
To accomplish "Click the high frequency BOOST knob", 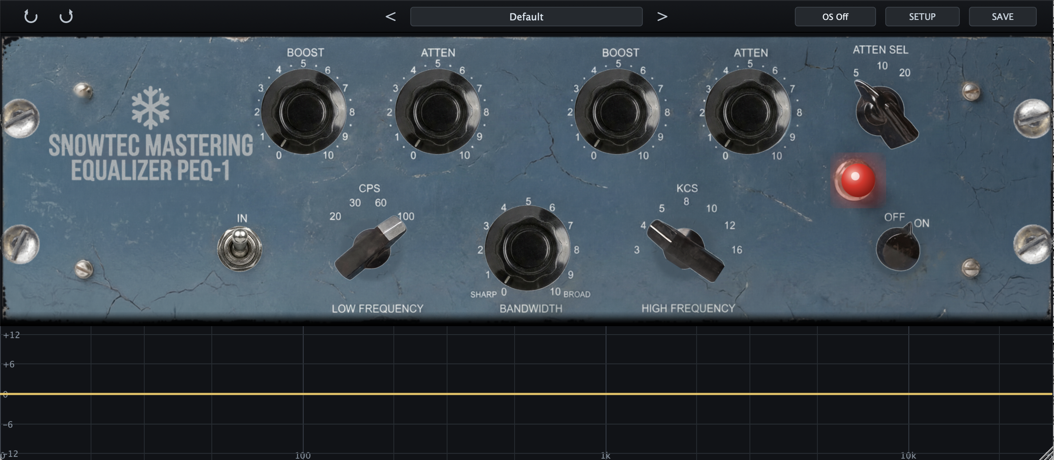I will 617,111.
